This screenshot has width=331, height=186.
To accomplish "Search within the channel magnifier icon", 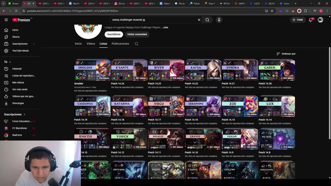I will coord(137,44).
